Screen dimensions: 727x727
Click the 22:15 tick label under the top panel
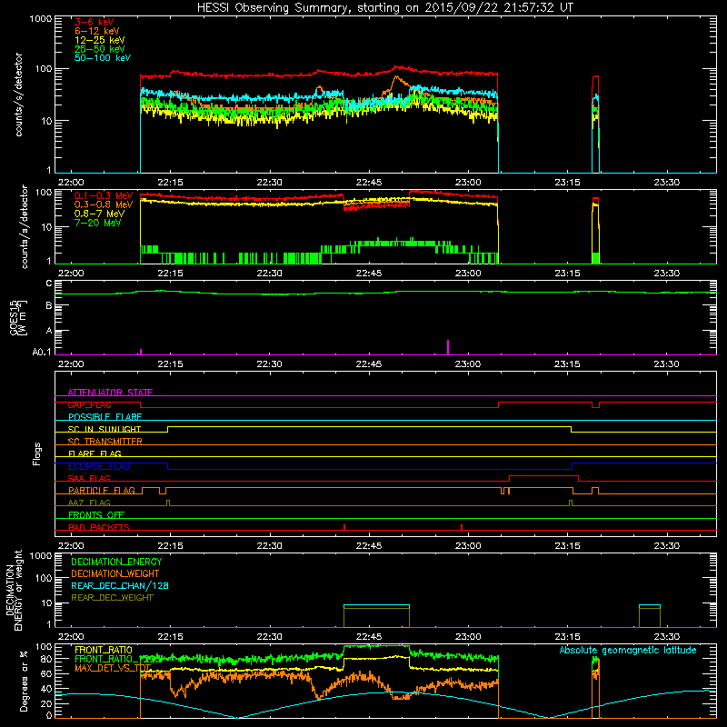pos(170,183)
